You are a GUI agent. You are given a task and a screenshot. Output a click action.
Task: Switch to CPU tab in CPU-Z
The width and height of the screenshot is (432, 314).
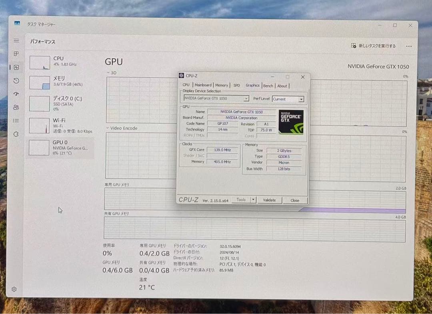pos(186,85)
